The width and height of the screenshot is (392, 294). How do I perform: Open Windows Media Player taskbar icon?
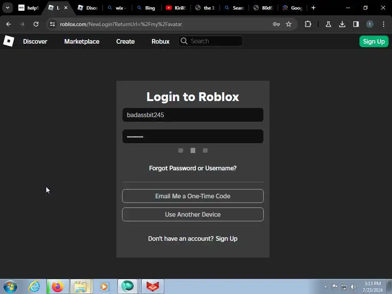(x=105, y=286)
